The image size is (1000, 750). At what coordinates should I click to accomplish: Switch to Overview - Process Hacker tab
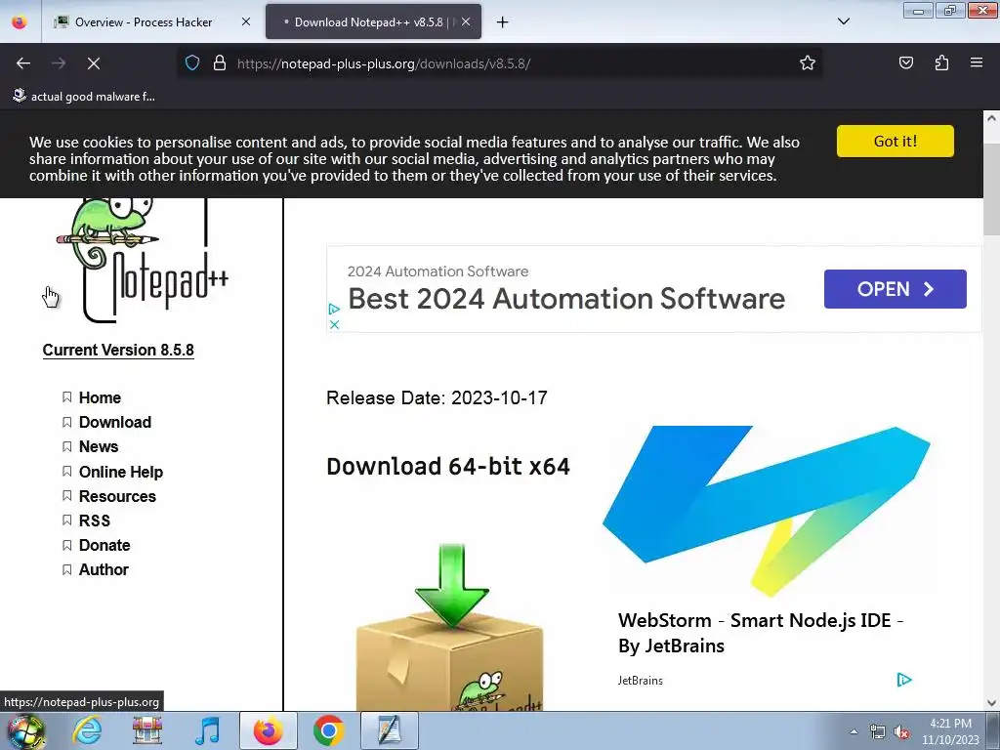pos(144,22)
